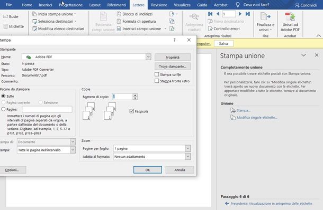Open the Tutte le pagine nell'intervallo dropdown
The width and height of the screenshot is (323, 210).
(x=73, y=150)
